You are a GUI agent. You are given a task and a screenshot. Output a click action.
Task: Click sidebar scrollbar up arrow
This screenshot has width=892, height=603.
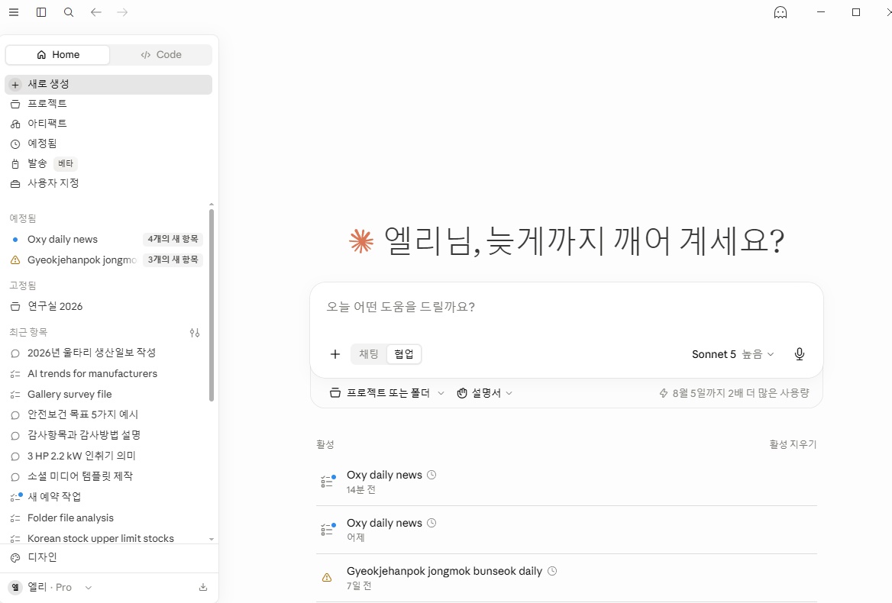pos(212,204)
